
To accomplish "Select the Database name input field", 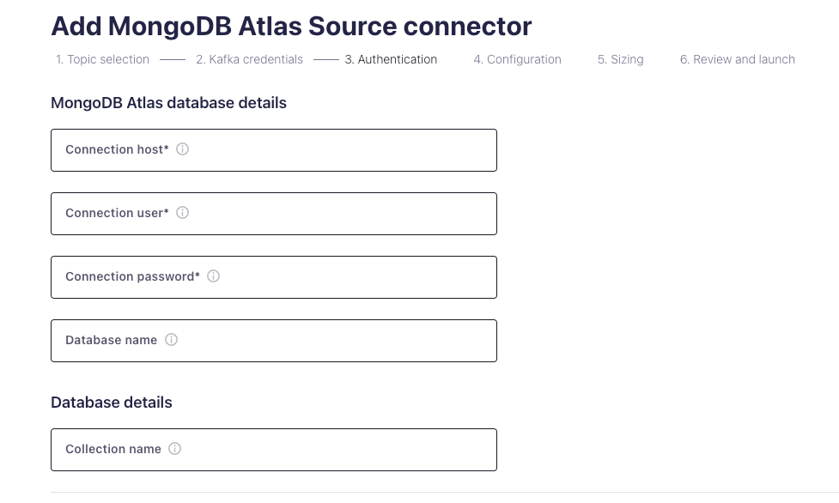I will [x=274, y=340].
